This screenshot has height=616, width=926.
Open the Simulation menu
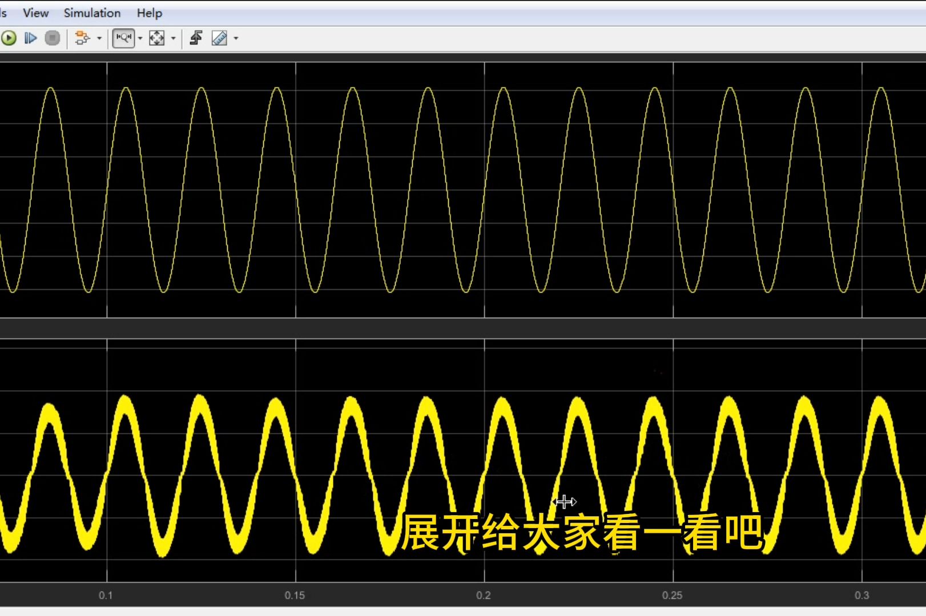tap(92, 13)
